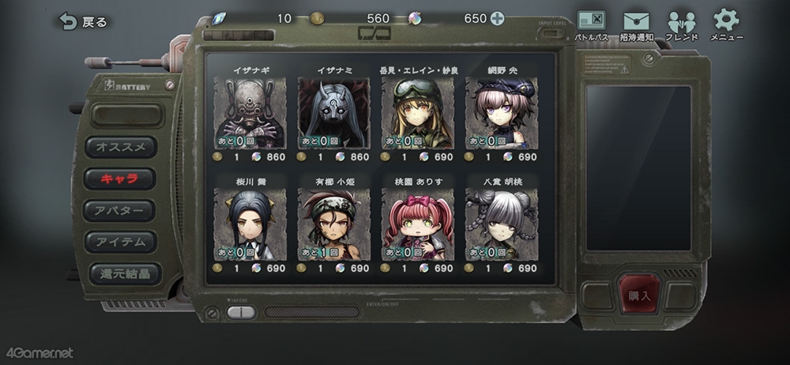This screenshot has height=365, width=790.
Task: Toggle the INPUT LEVEL switch
Action: point(551,33)
